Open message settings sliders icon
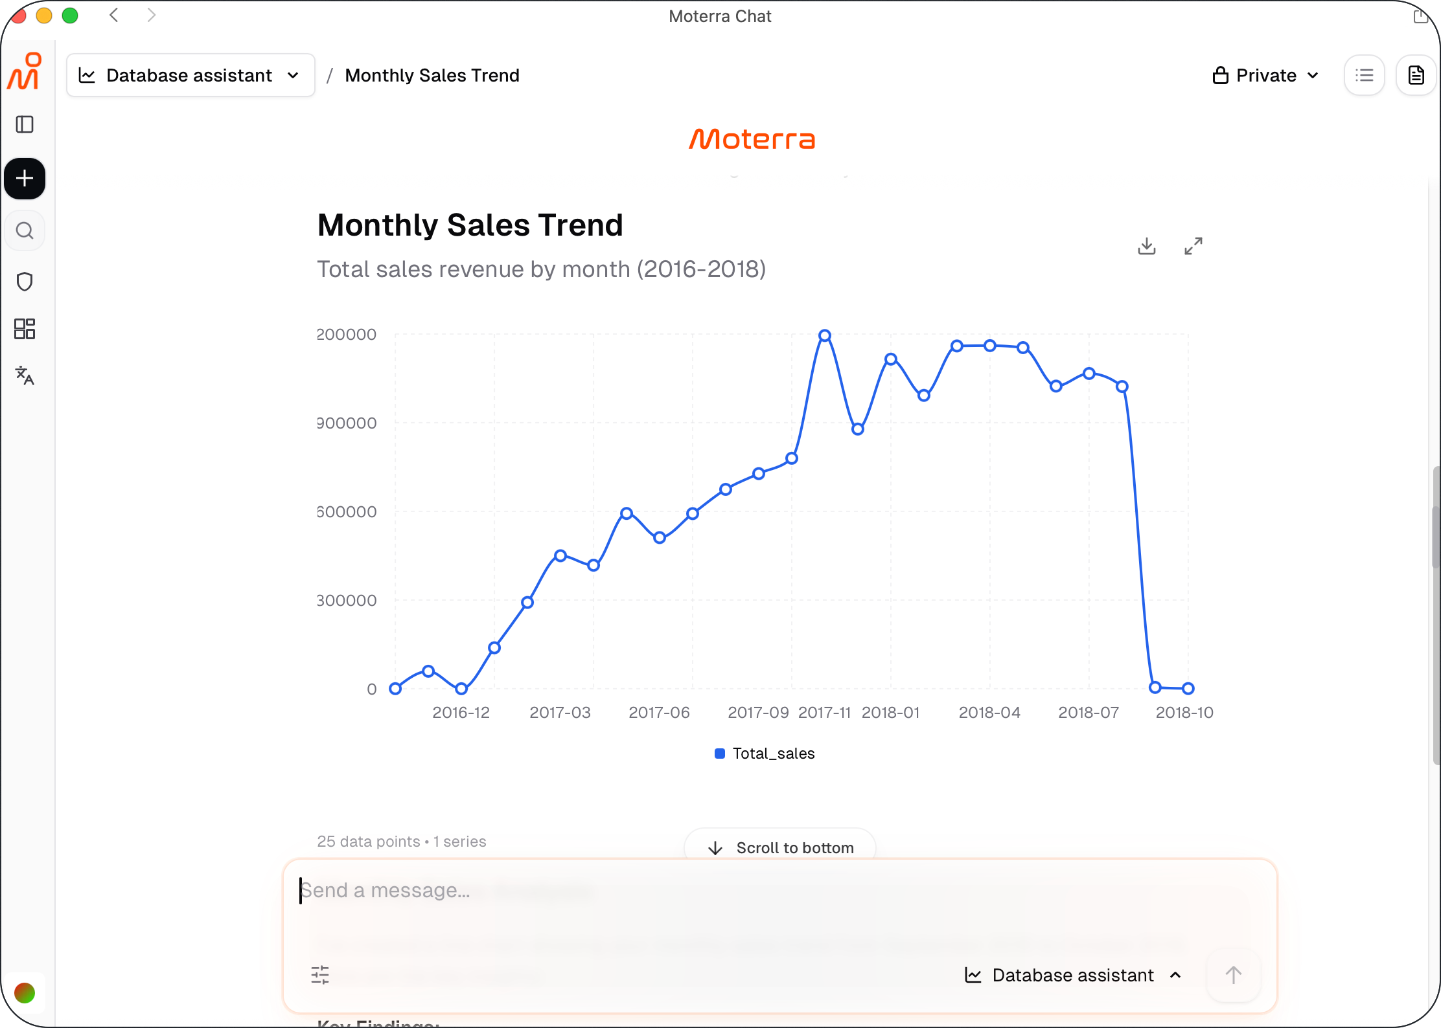The image size is (1441, 1028). (320, 975)
